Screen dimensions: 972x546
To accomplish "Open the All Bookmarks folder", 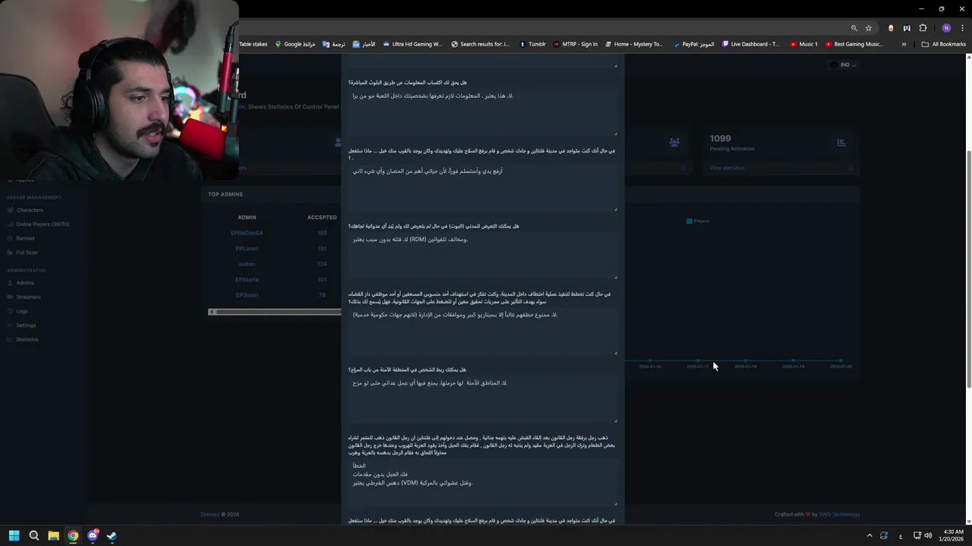I will [x=943, y=44].
